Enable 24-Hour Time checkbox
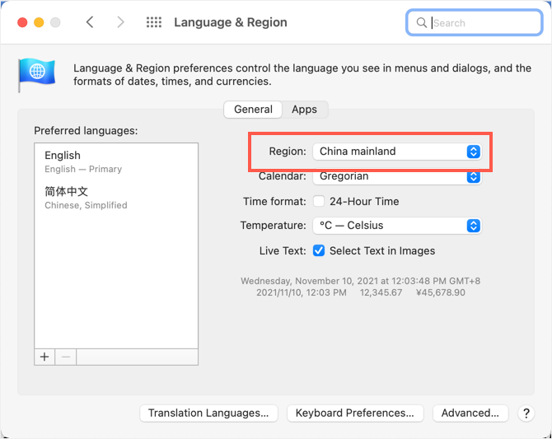Screen dimensions: 552x439 (319, 201)
